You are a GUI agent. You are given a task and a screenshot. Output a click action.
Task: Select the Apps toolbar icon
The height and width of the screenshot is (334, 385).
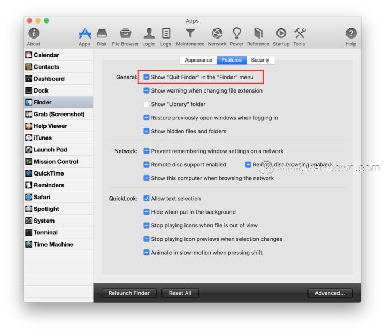[84, 33]
